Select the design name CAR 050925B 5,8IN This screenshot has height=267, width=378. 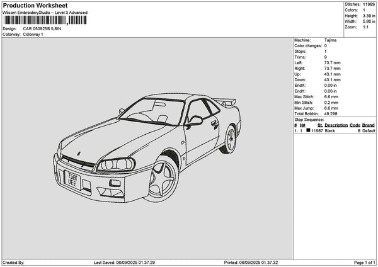[46, 28]
